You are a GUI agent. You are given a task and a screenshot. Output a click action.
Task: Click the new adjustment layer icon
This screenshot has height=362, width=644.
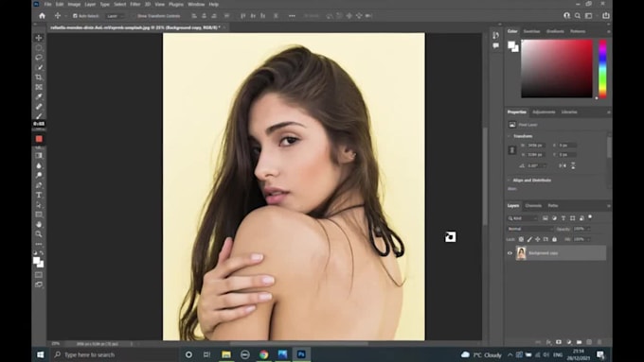coord(569,342)
